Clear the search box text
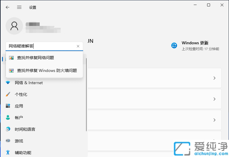Viewport: 229px width, 157px height. 78,46
